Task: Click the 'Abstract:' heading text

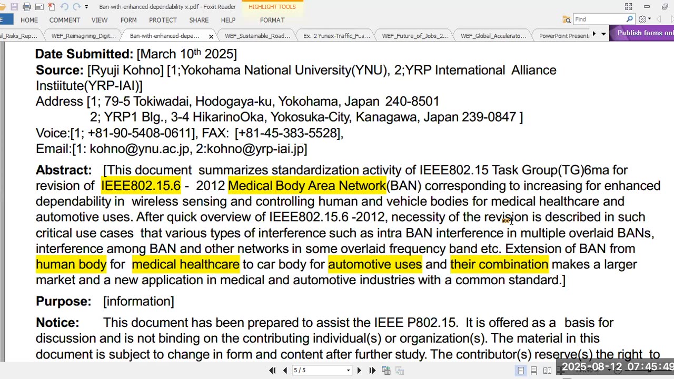Action: [x=64, y=170]
